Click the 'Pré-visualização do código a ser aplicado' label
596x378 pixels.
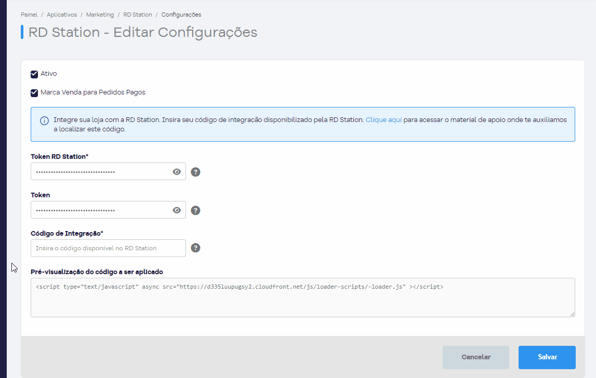97,272
